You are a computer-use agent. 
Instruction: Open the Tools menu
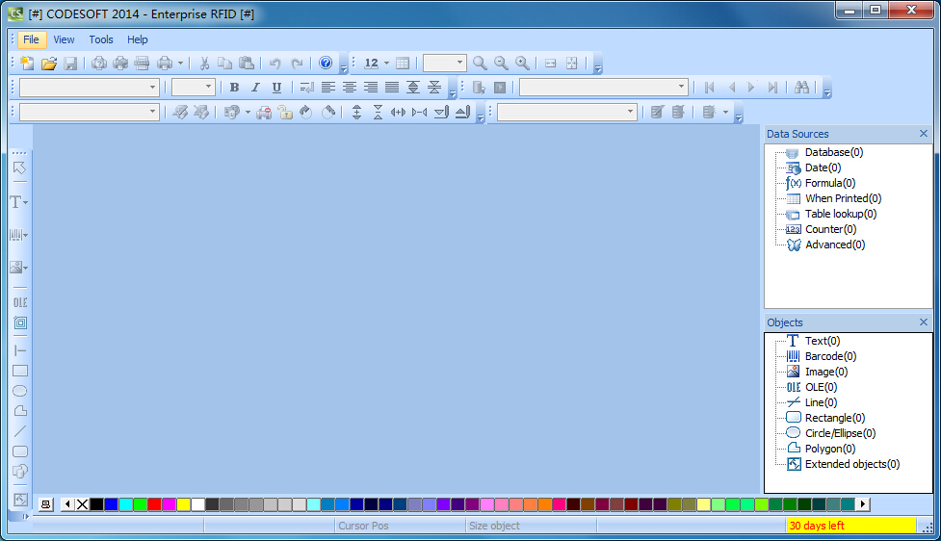click(x=101, y=39)
